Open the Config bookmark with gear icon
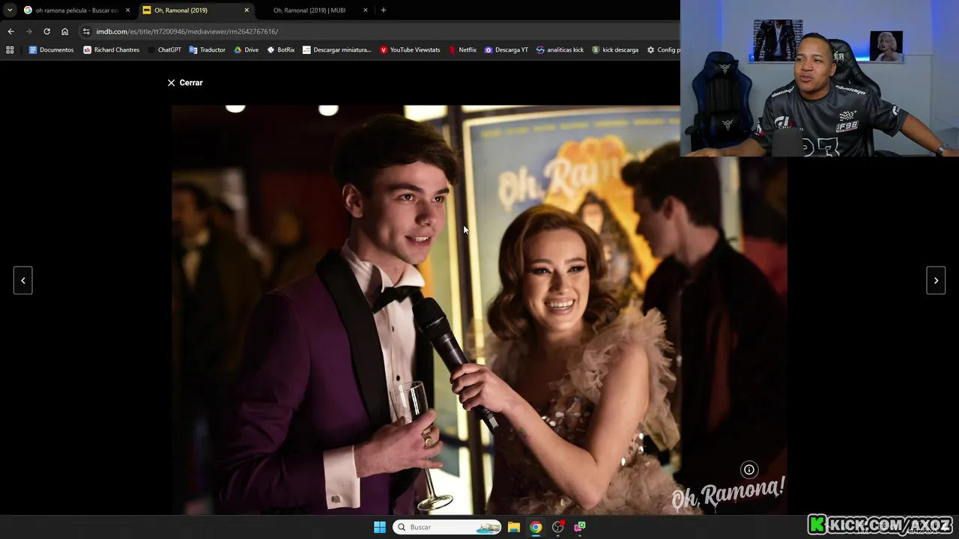Viewport: 959px width, 539px height. pos(662,50)
